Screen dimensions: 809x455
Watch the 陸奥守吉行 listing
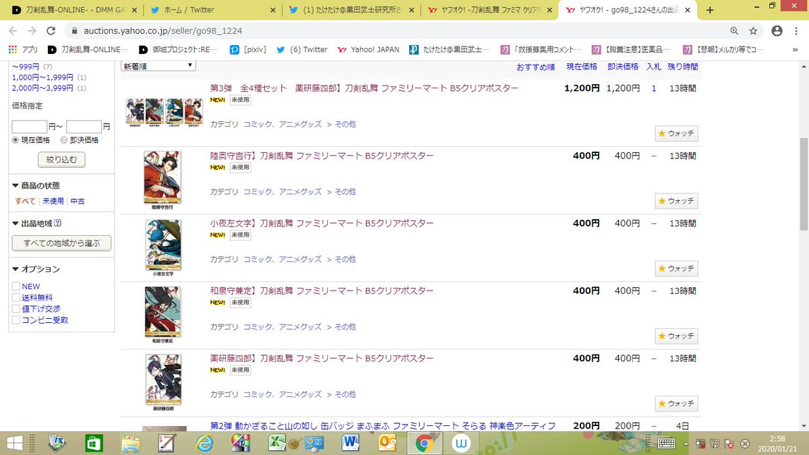(676, 201)
